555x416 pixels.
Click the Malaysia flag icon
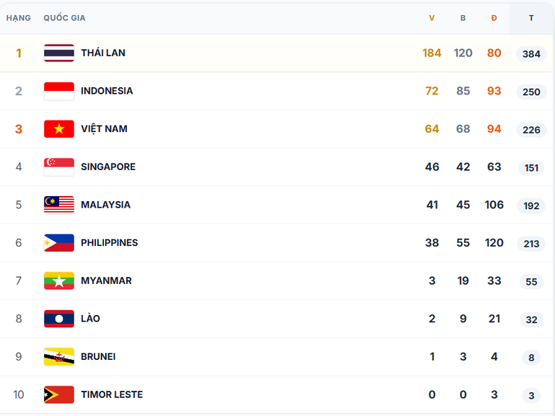(58, 205)
